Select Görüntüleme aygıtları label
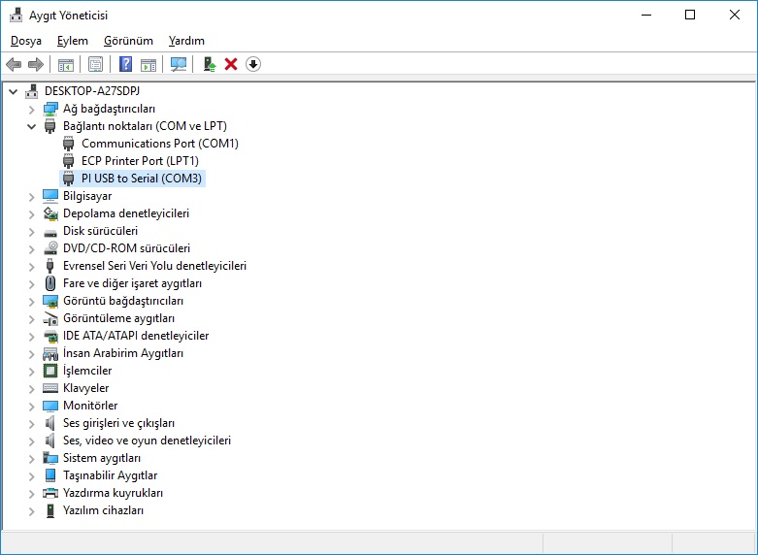This screenshot has width=758, height=555. [119, 318]
